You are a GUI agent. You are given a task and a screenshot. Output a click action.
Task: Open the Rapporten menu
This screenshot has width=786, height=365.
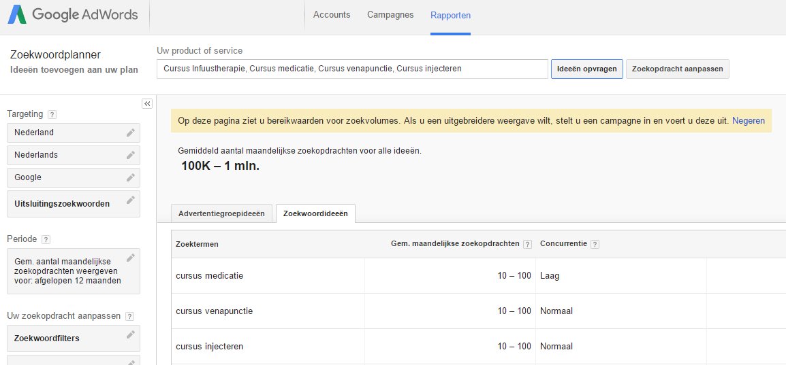point(451,16)
